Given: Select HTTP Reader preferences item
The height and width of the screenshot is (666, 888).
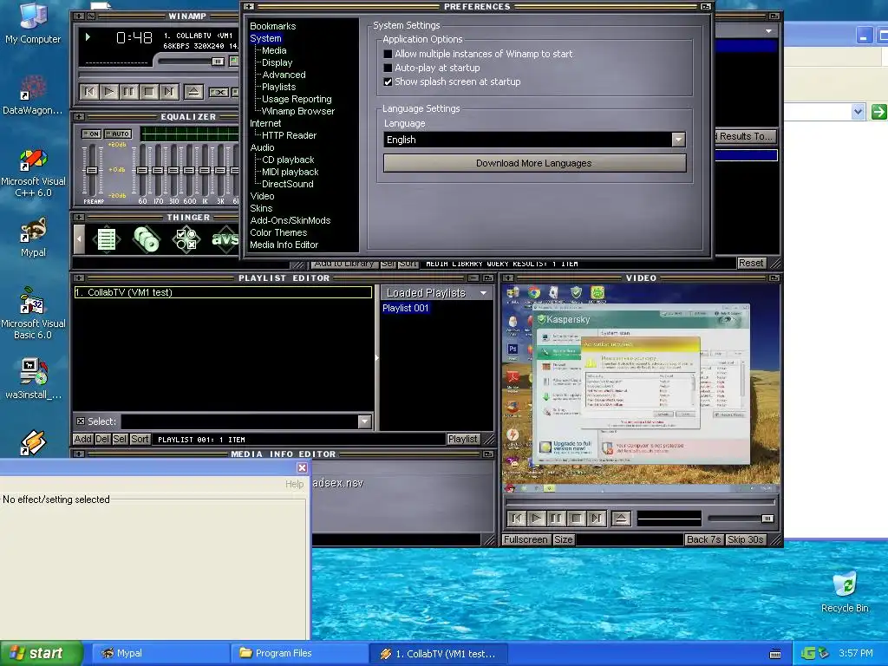Looking at the screenshot, I should click(289, 135).
